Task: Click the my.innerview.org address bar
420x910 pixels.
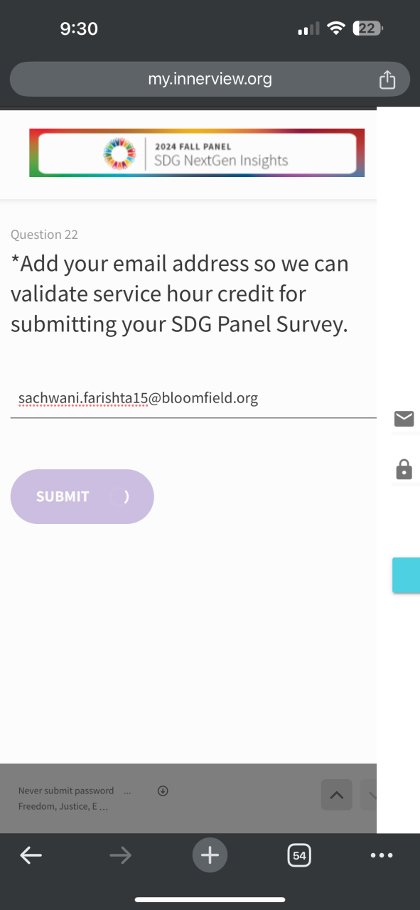Action: pyautogui.click(x=210, y=79)
